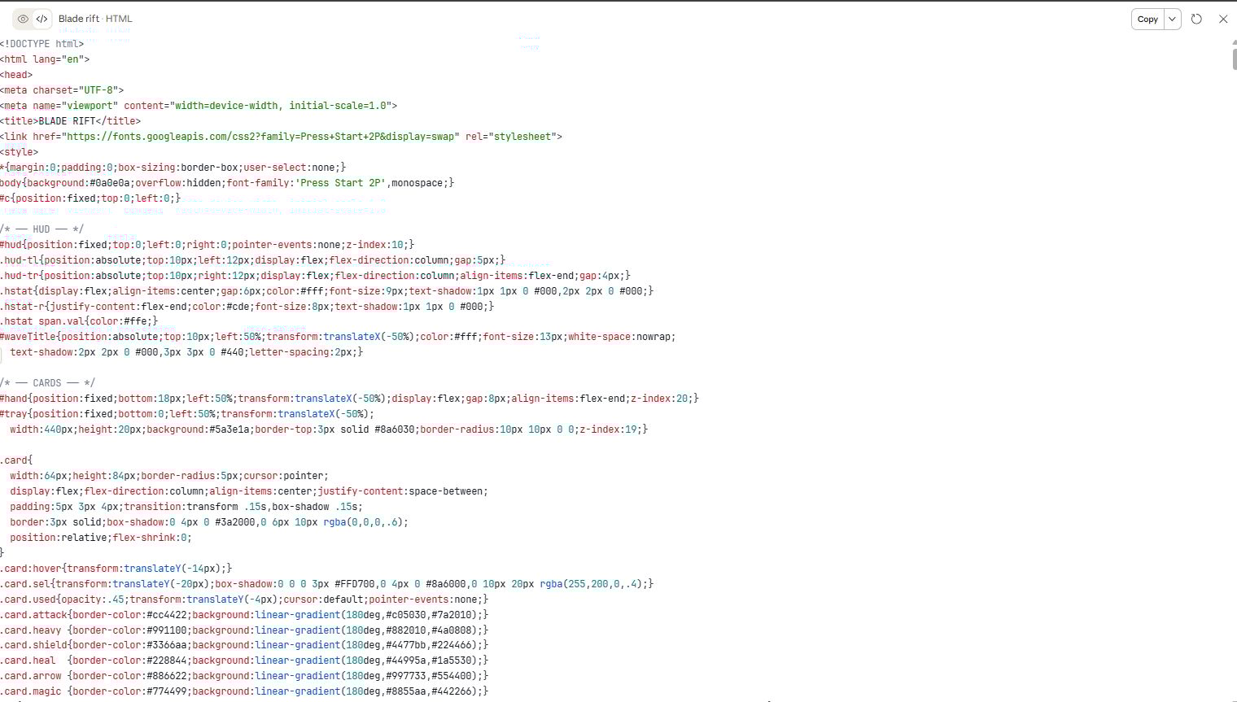Click the meta charset UTF-8 line

pyautogui.click(x=62, y=89)
